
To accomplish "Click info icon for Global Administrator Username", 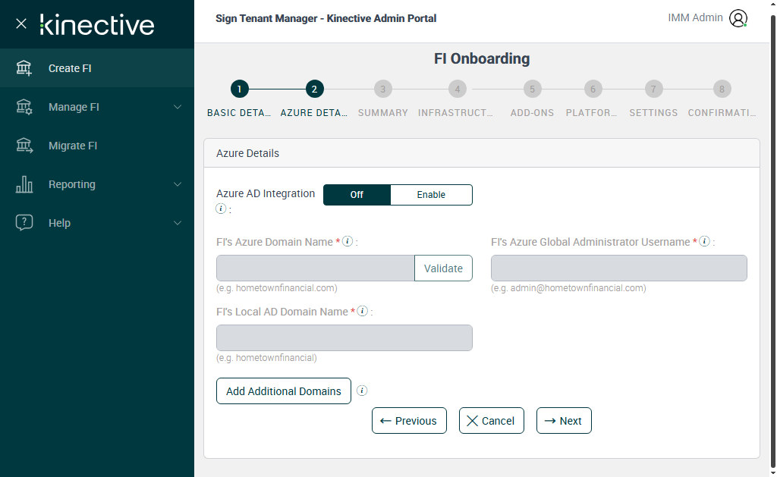I will (x=705, y=241).
